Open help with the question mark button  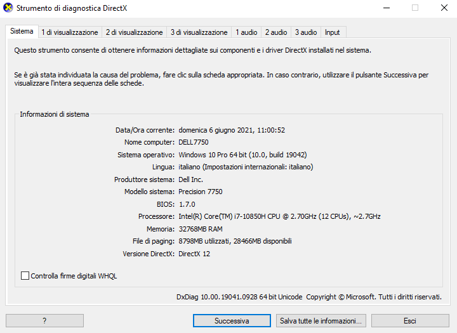point(44,321)
